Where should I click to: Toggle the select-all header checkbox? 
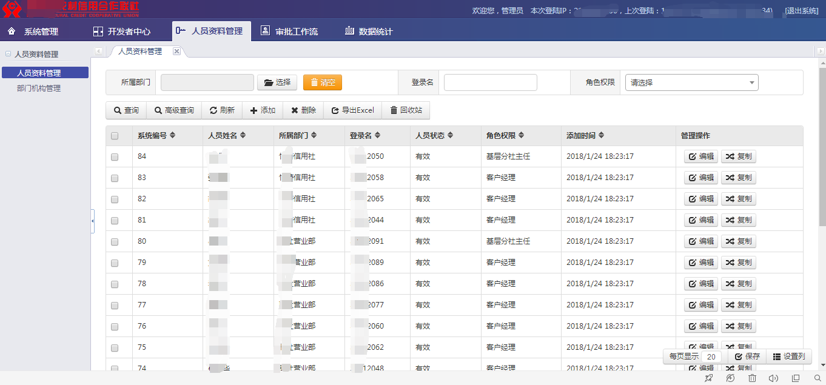(x=115, y=136)
